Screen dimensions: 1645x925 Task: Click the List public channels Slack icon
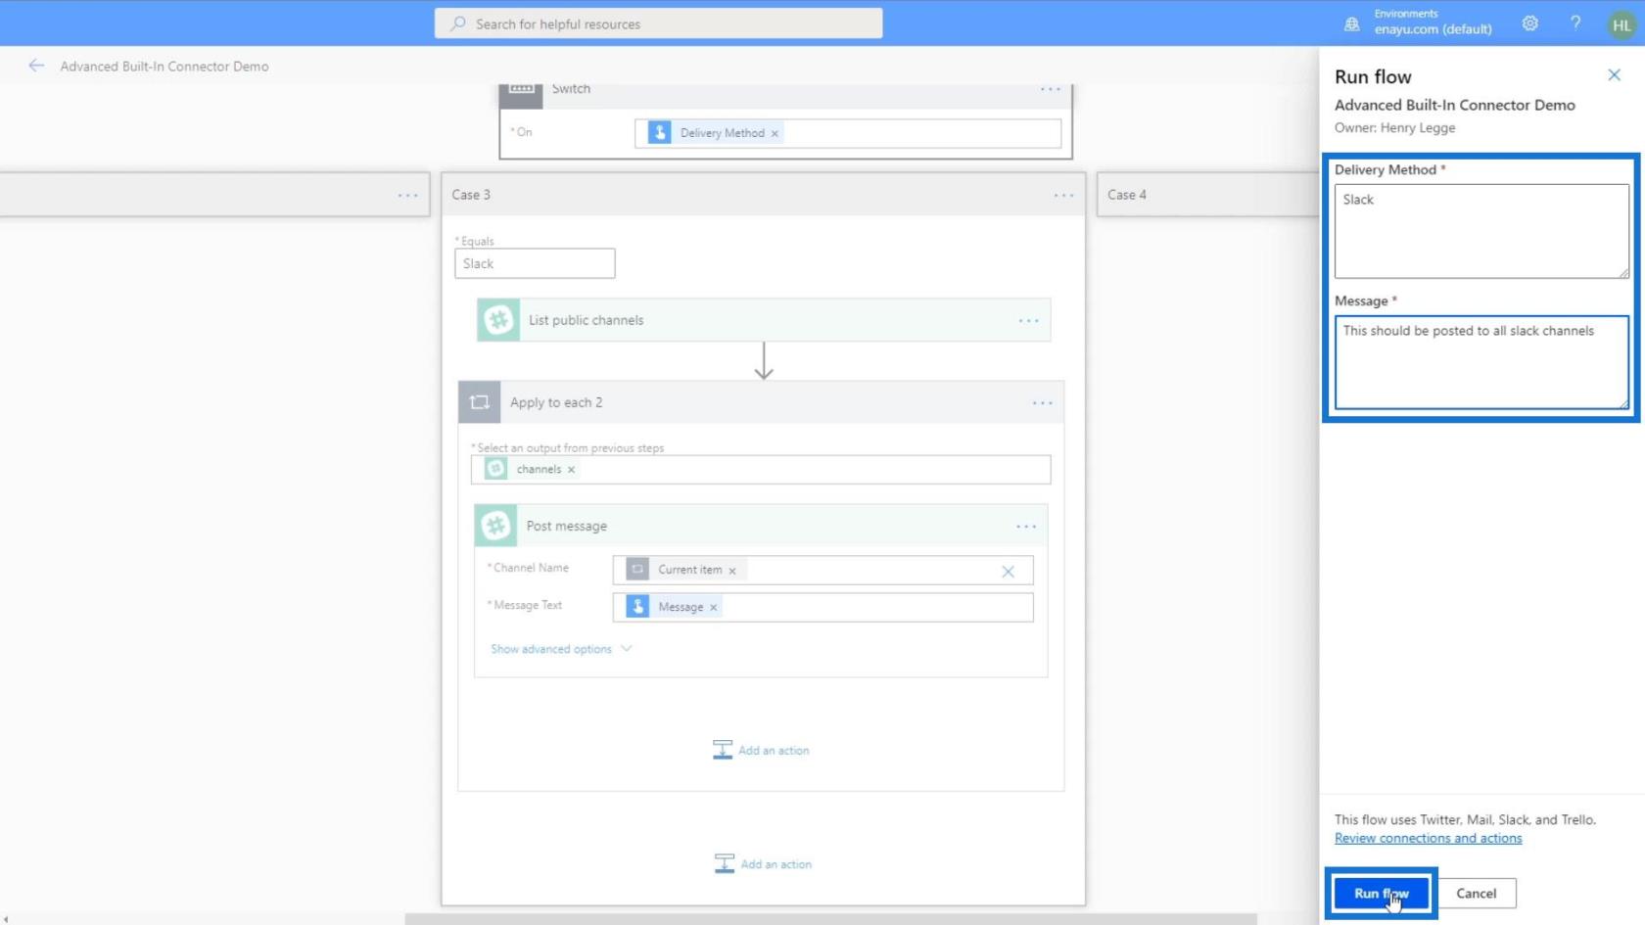498,320
